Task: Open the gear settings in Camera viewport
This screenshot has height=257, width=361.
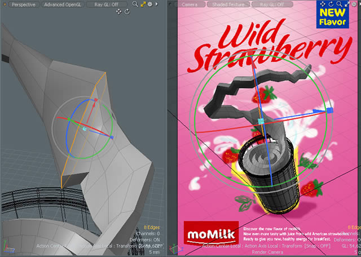Action: click(354, 4)
